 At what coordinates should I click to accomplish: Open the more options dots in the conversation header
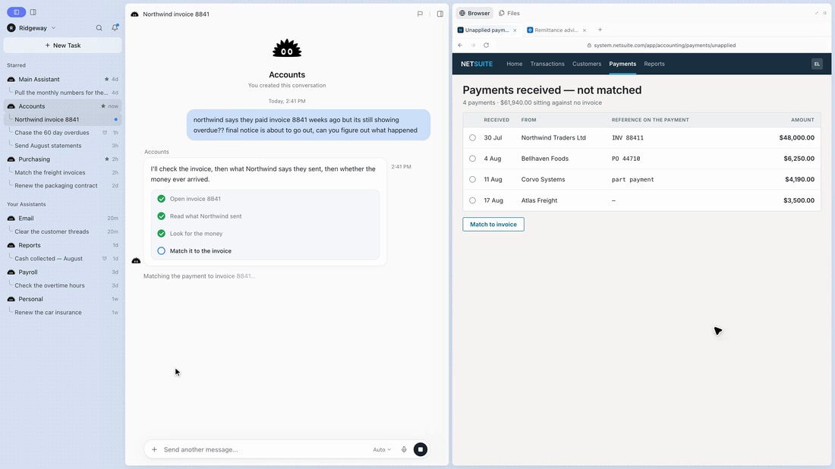coord(430,14)
